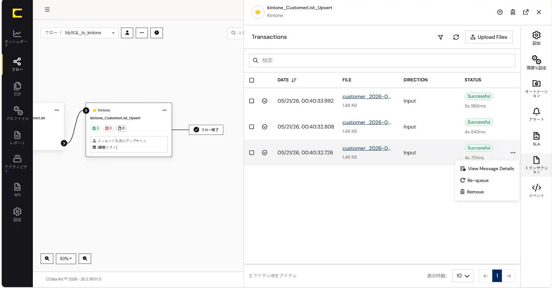552x288 pixels.
Task: Select all transactions with header checkbox
Action: [x=252, y=80]
